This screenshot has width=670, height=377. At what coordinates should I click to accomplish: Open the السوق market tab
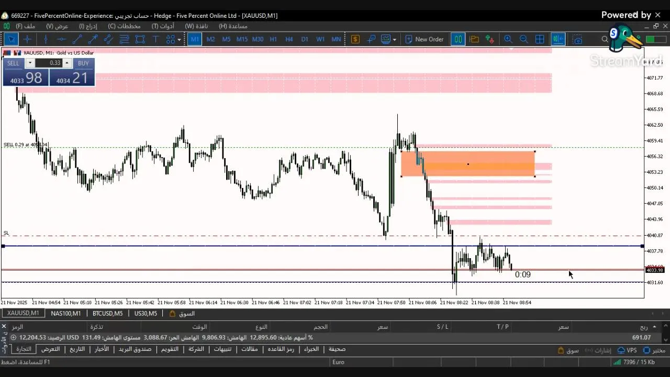click(x=182, y=314)
